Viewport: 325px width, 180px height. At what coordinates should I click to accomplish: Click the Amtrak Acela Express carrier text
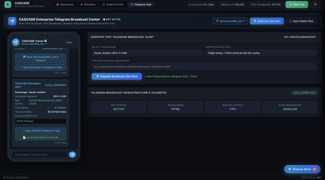click(x=46, y=102)
